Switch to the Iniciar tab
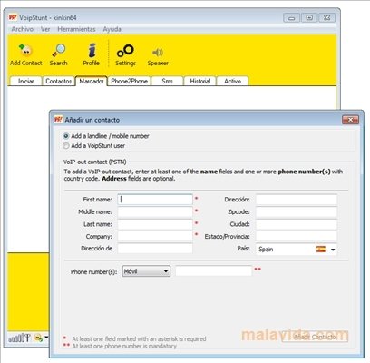This screenshot has width=370, height=363. coord(25,81)
